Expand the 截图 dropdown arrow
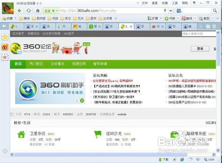The height and width of the screenshot is (163, 222). click(212, 19)
